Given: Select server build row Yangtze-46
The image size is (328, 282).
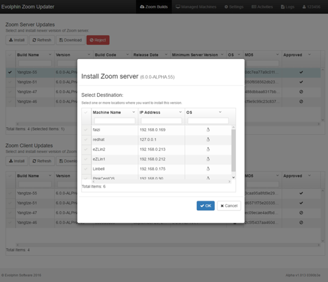Looking at the screenshot, I should 163,101.
